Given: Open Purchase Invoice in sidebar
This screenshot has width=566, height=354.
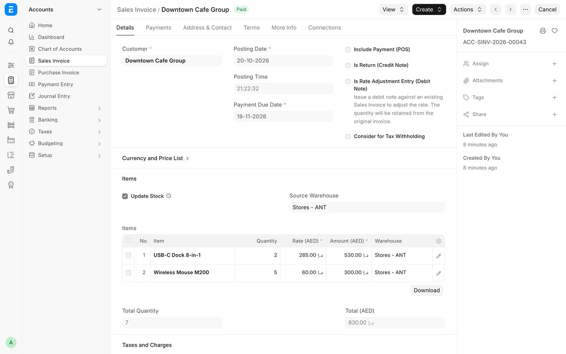Looking at the screenshot, I should point(66,73).
